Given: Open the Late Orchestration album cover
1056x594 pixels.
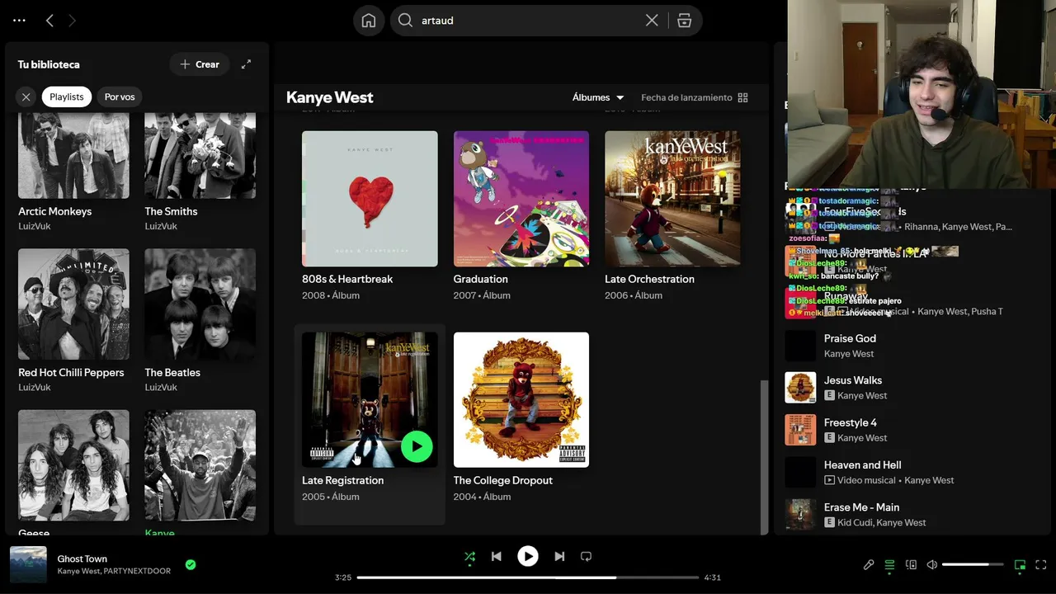Looking at the screenshot, I should click(x=672, y=199).
